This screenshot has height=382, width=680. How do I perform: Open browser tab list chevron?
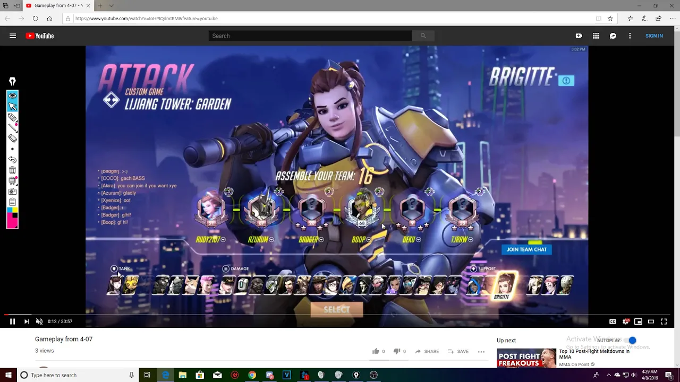[111, 5]
